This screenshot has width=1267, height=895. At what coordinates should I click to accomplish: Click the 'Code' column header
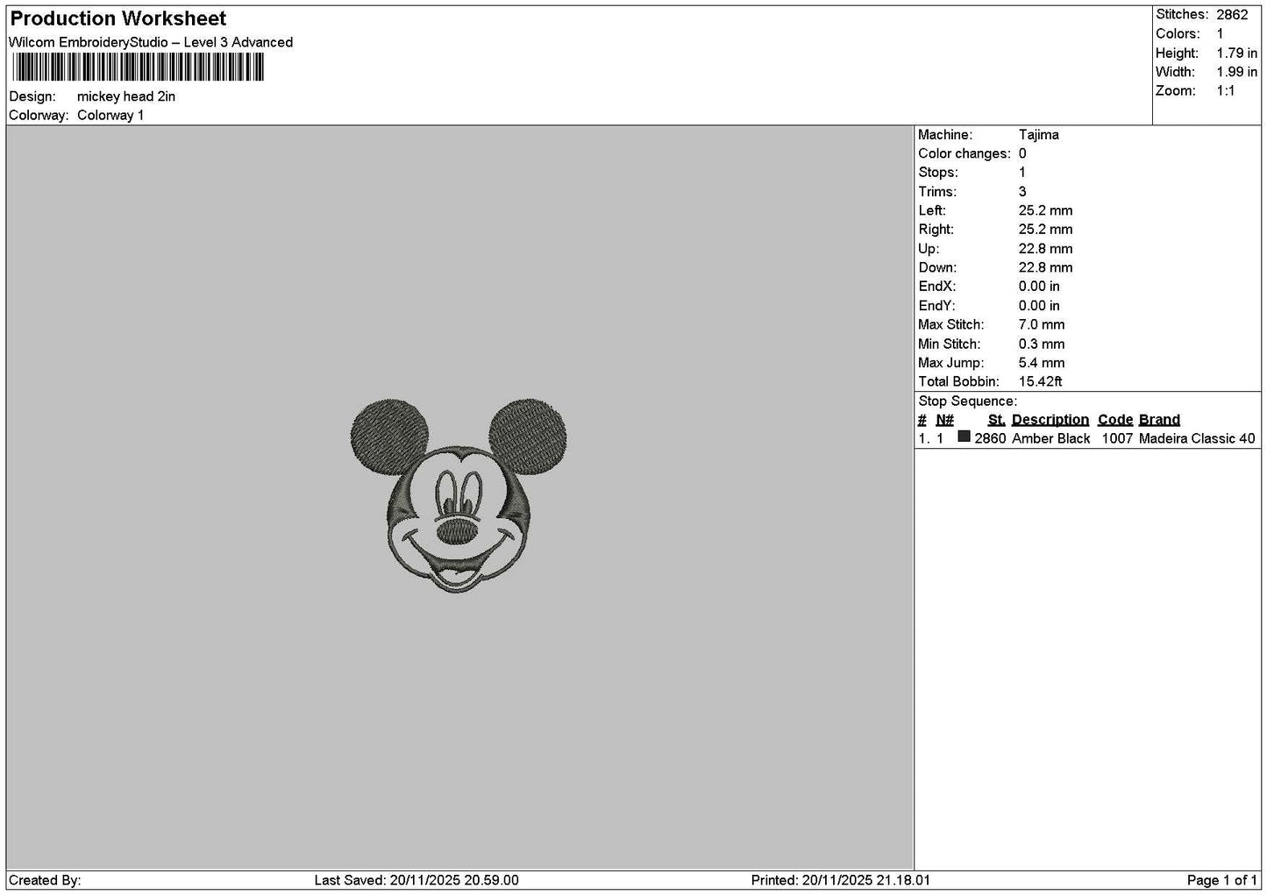click(1115, 420)
